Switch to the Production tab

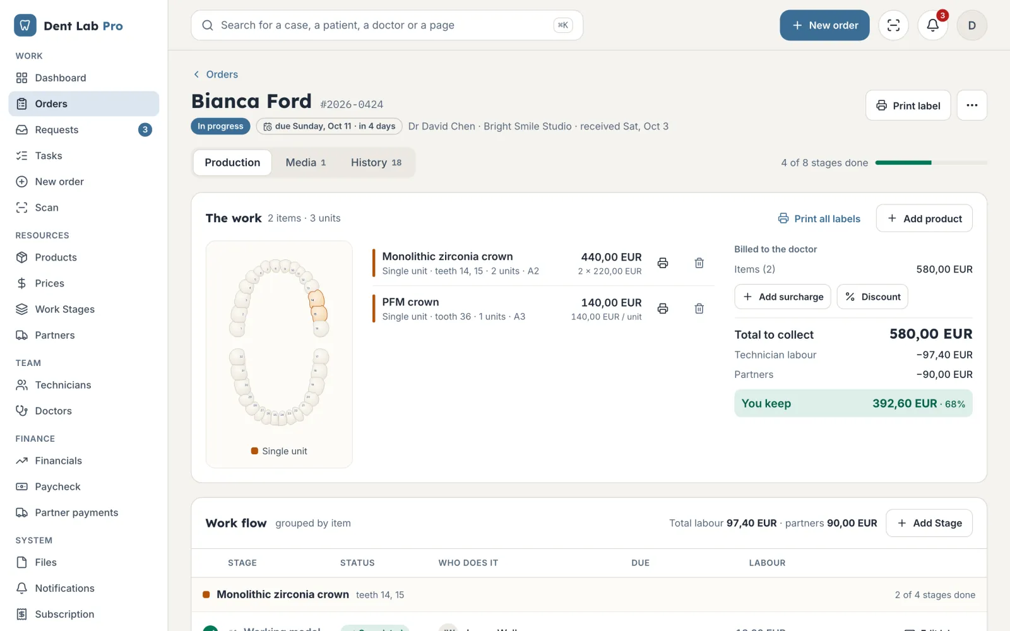pyautogui.click(x=232, y=162)
